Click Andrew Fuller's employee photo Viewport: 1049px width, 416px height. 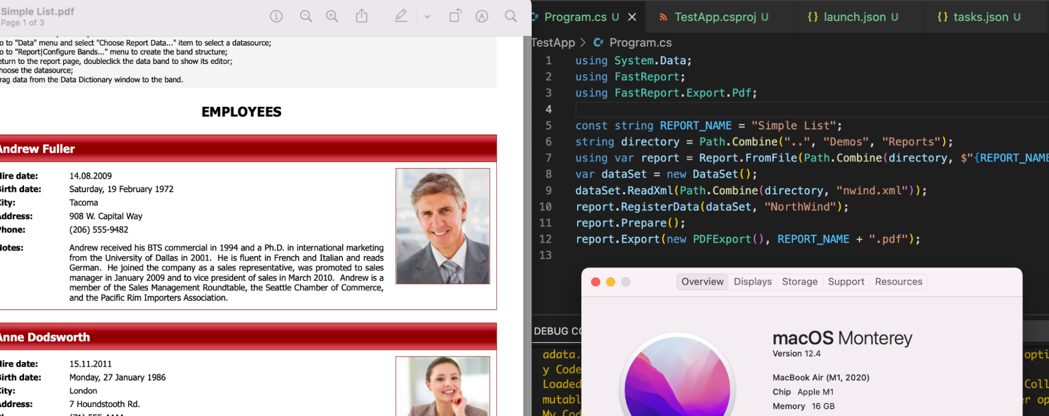pos(443,226)
